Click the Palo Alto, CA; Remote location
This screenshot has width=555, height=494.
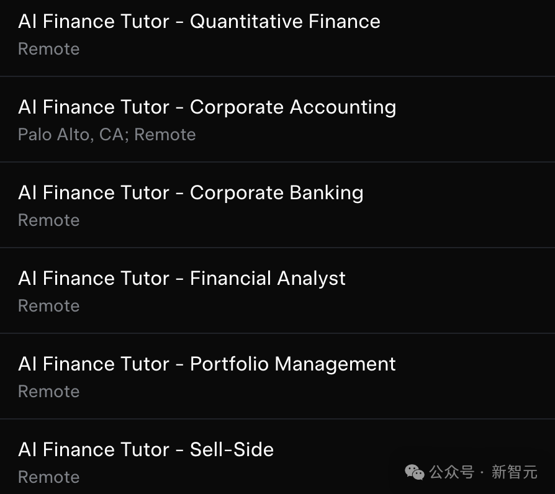click(x=107, y=135)
